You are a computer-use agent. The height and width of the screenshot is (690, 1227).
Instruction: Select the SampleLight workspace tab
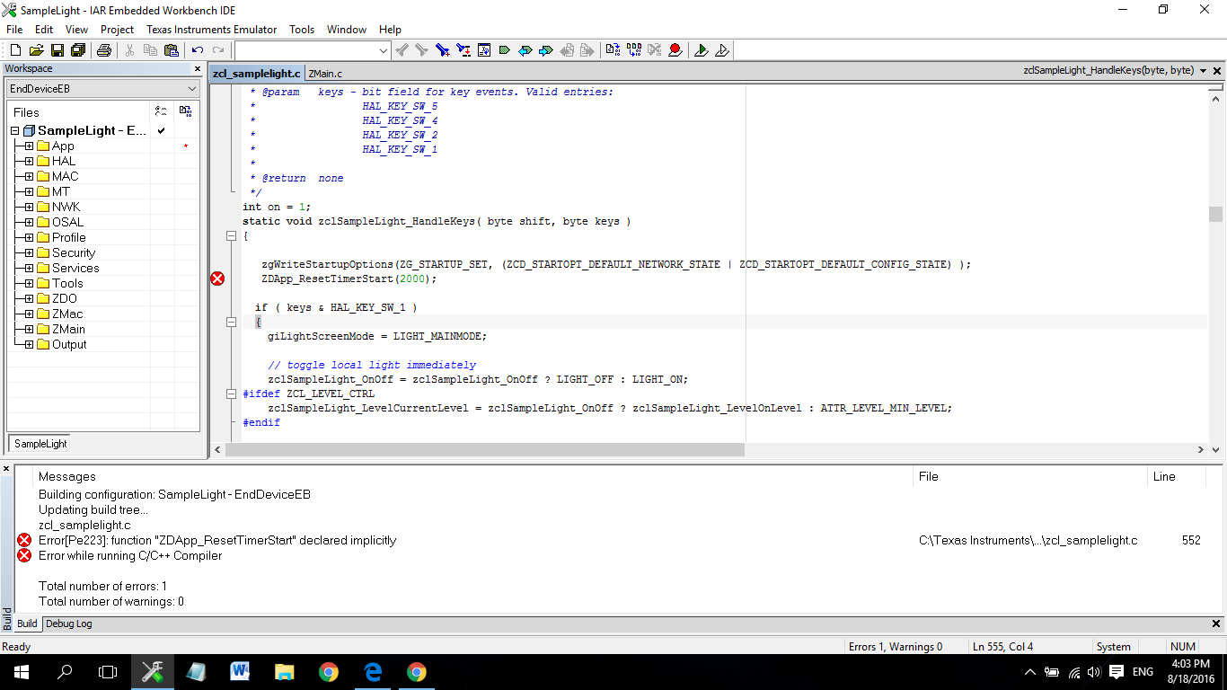pyautogui.click(x=40, y=444)
